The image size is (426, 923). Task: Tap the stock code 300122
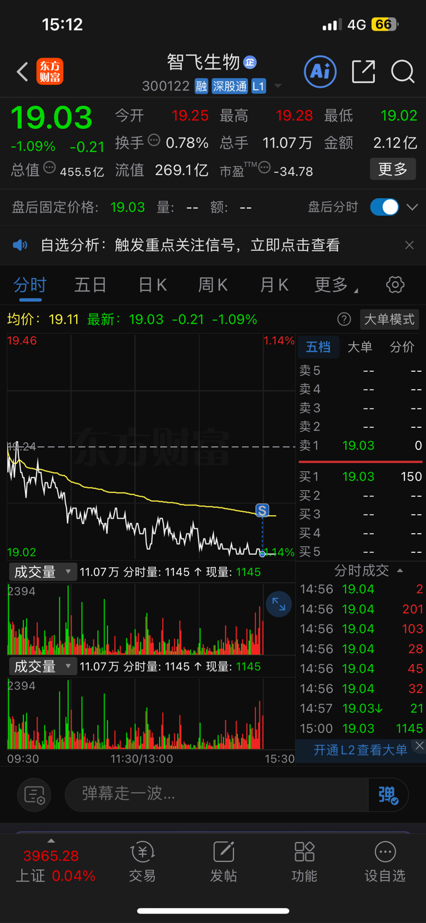166,86
